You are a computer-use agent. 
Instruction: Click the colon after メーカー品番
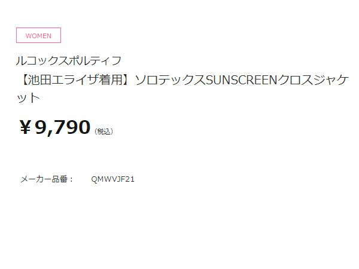tap(71, 179)
